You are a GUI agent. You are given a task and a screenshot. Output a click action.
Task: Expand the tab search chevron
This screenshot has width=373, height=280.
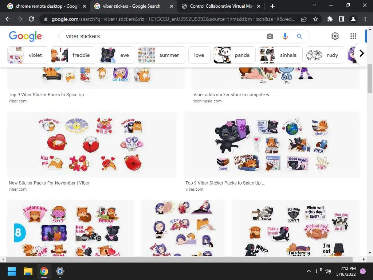pos(314,5)
